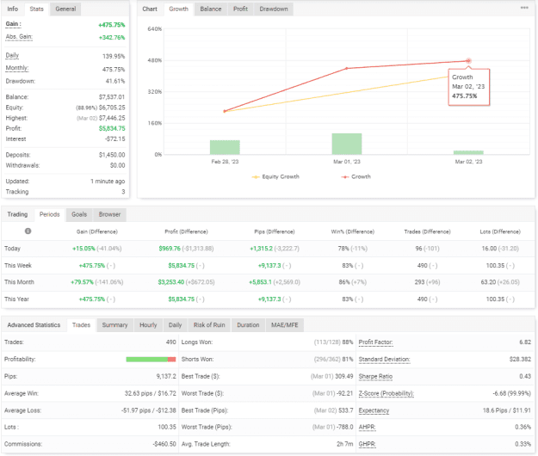Click the This Month row label
538x456 pixels.
coord(19,282)
